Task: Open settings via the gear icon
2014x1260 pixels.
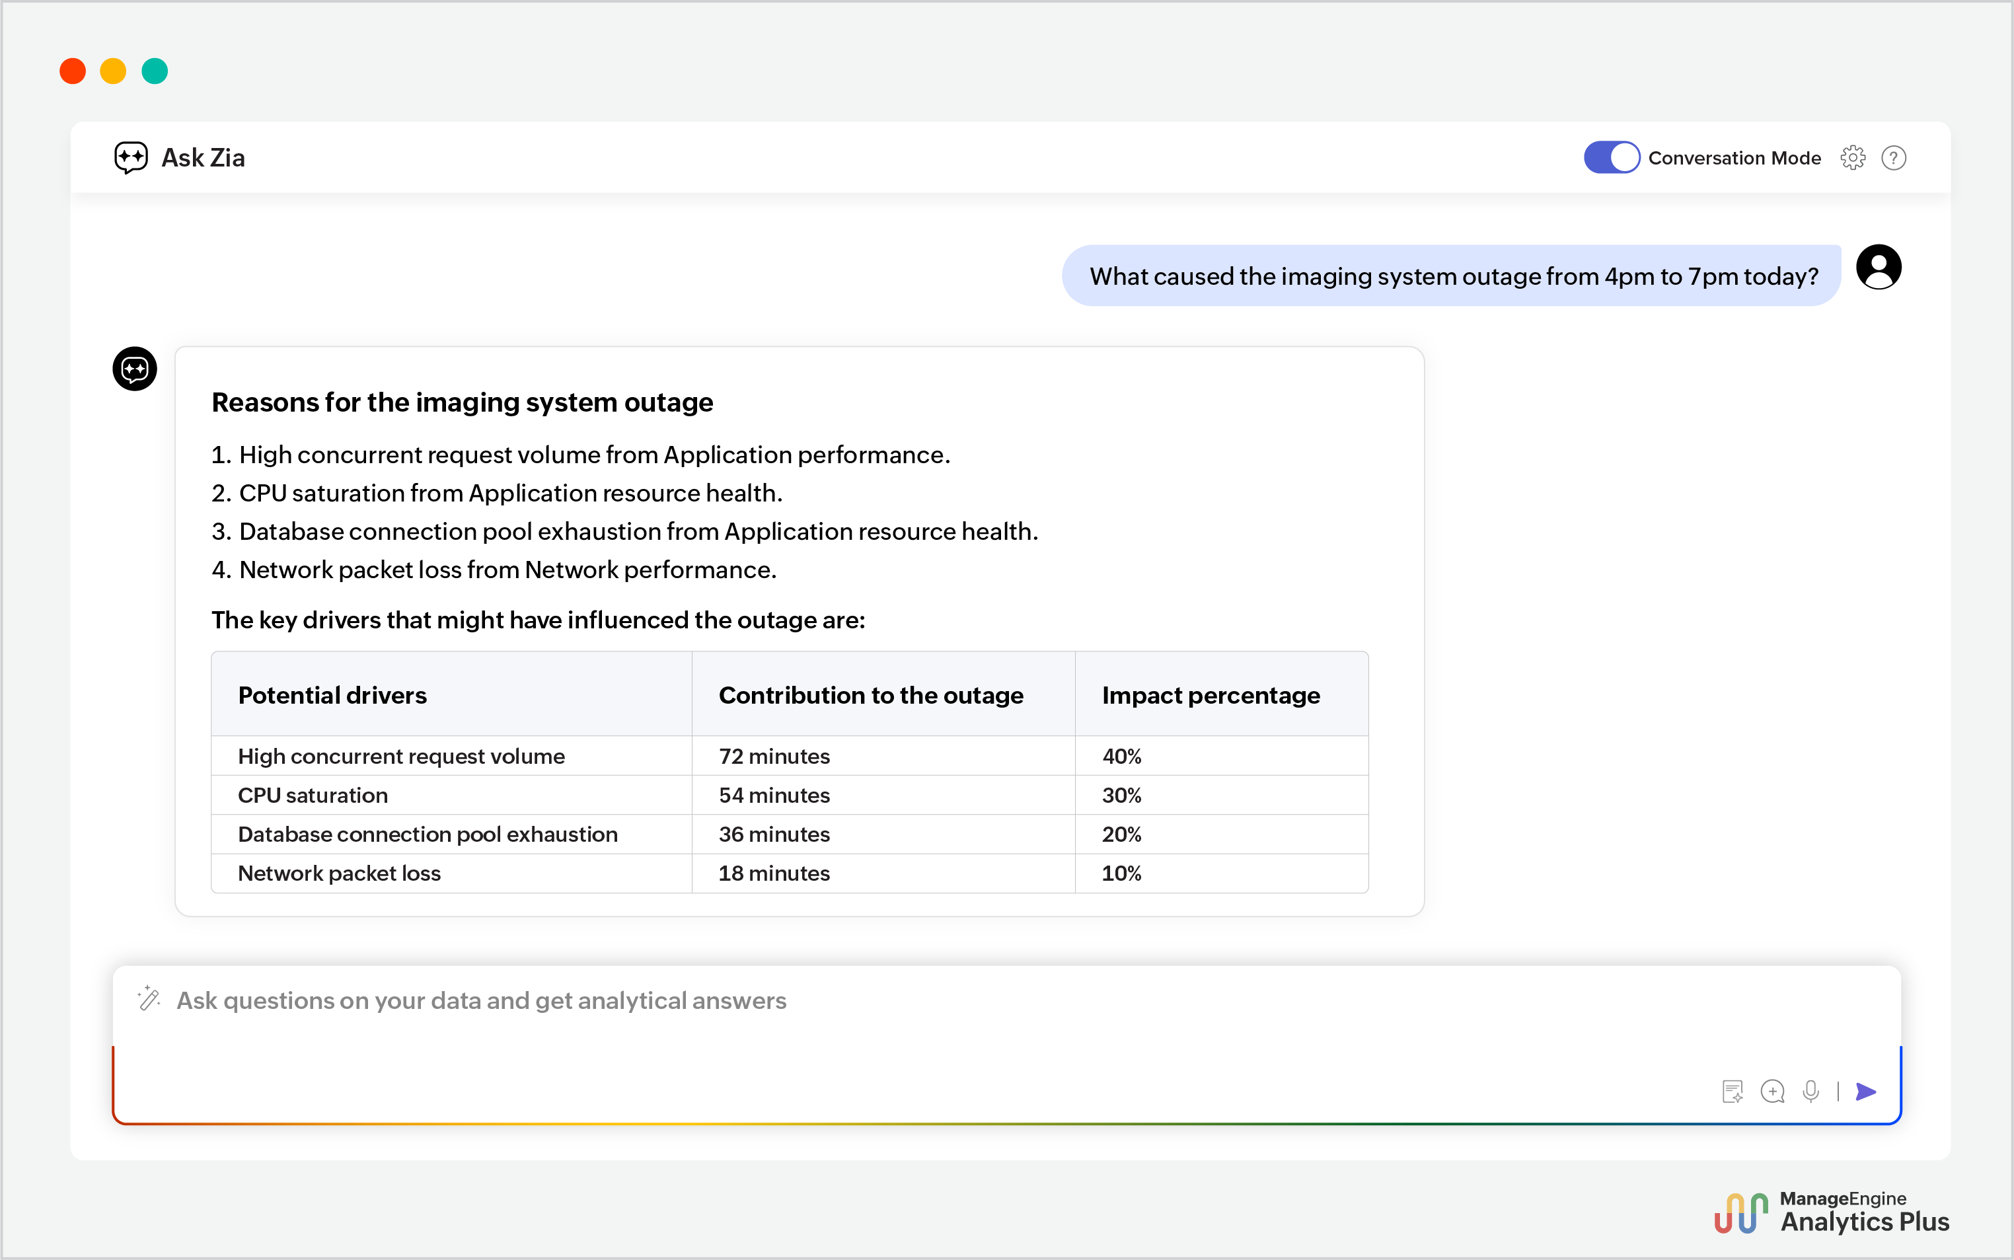Action: click(1852, 157)
